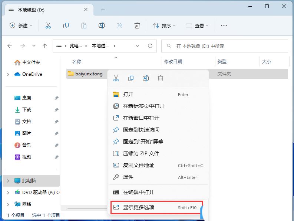Select the baiyunxitong folder row

177,74
